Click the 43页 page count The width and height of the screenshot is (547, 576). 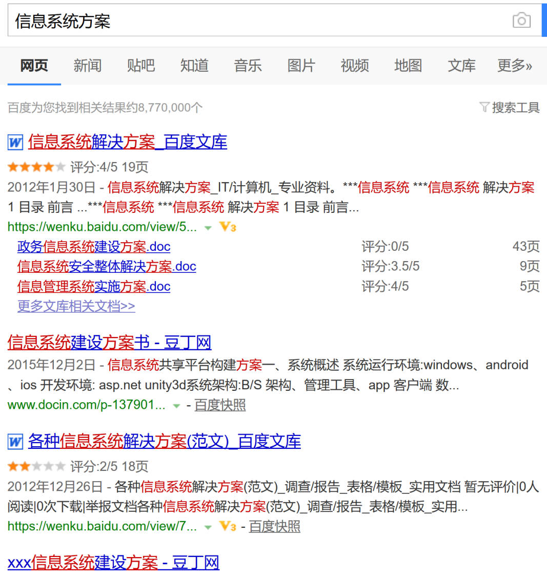pyautogui.click(x=526, y=247)
